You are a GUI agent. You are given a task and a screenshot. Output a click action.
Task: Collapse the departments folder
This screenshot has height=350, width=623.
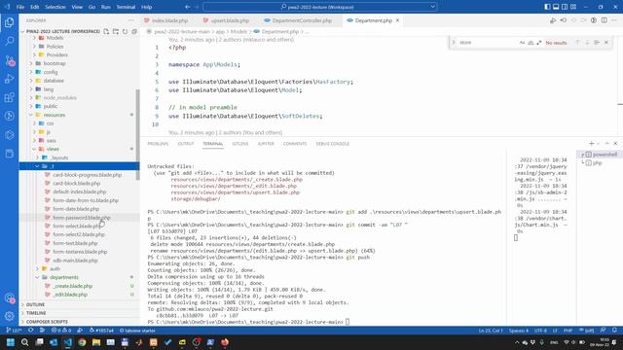tap(64, 277)
